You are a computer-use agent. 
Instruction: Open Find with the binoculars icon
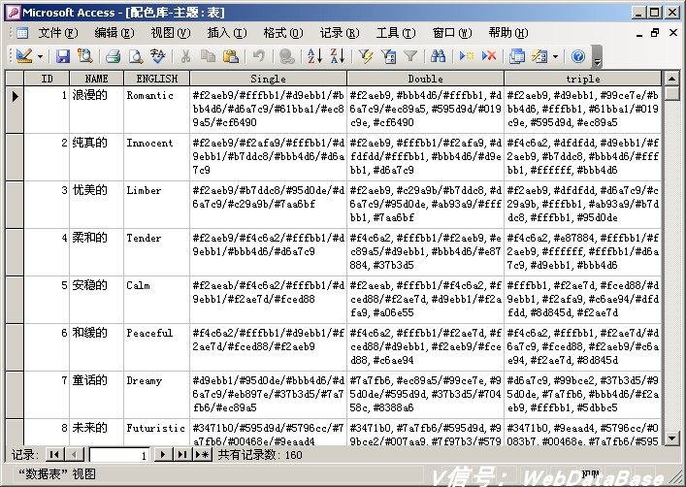438,56
